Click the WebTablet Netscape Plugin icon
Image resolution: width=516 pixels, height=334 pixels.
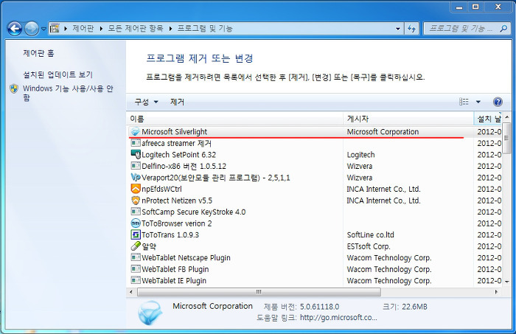(x=135, y=257)
